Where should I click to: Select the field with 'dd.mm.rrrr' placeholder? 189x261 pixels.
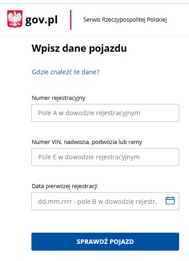point(105,201)
